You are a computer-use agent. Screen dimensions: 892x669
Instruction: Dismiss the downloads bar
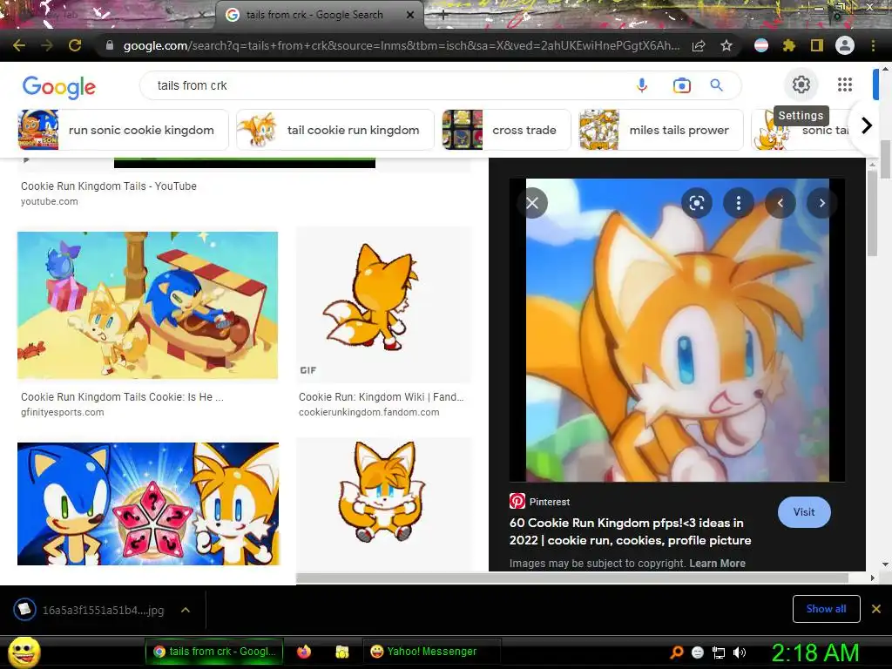pyautogui.click(x=876, y=609)
